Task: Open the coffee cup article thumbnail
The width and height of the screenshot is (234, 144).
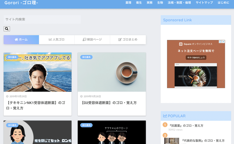Action: (112, 72)
